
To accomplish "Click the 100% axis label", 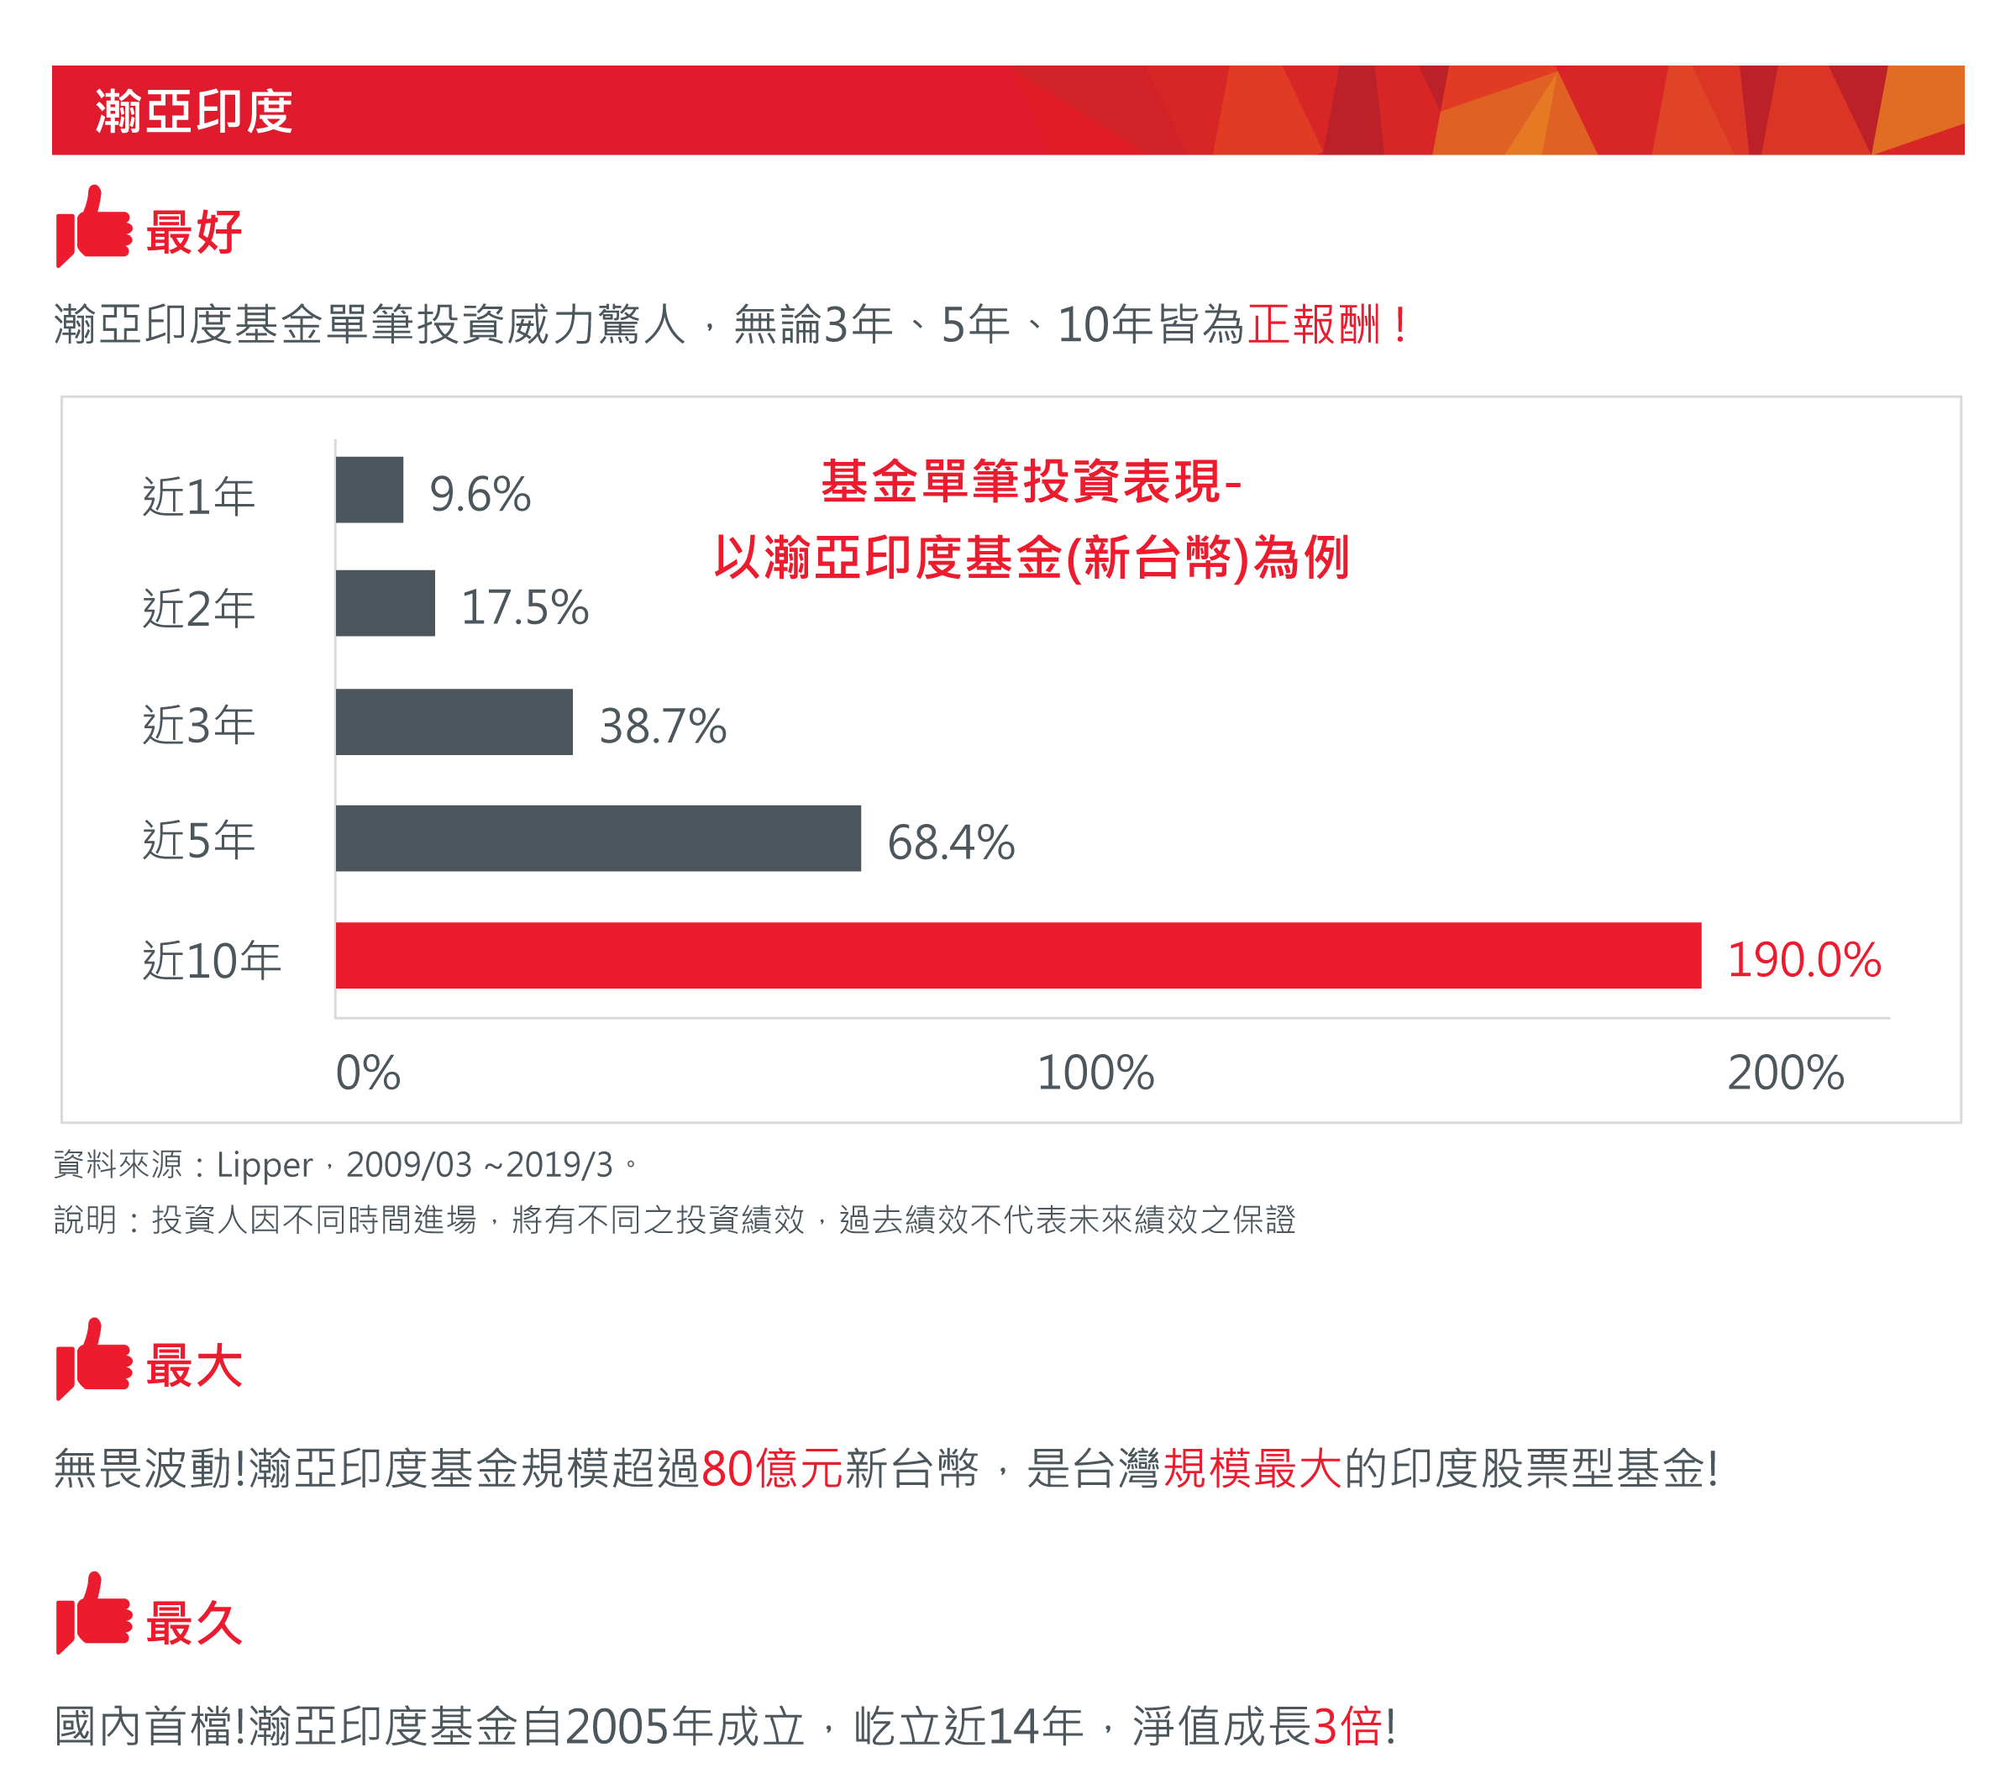I will (x=1095, y=1072).
